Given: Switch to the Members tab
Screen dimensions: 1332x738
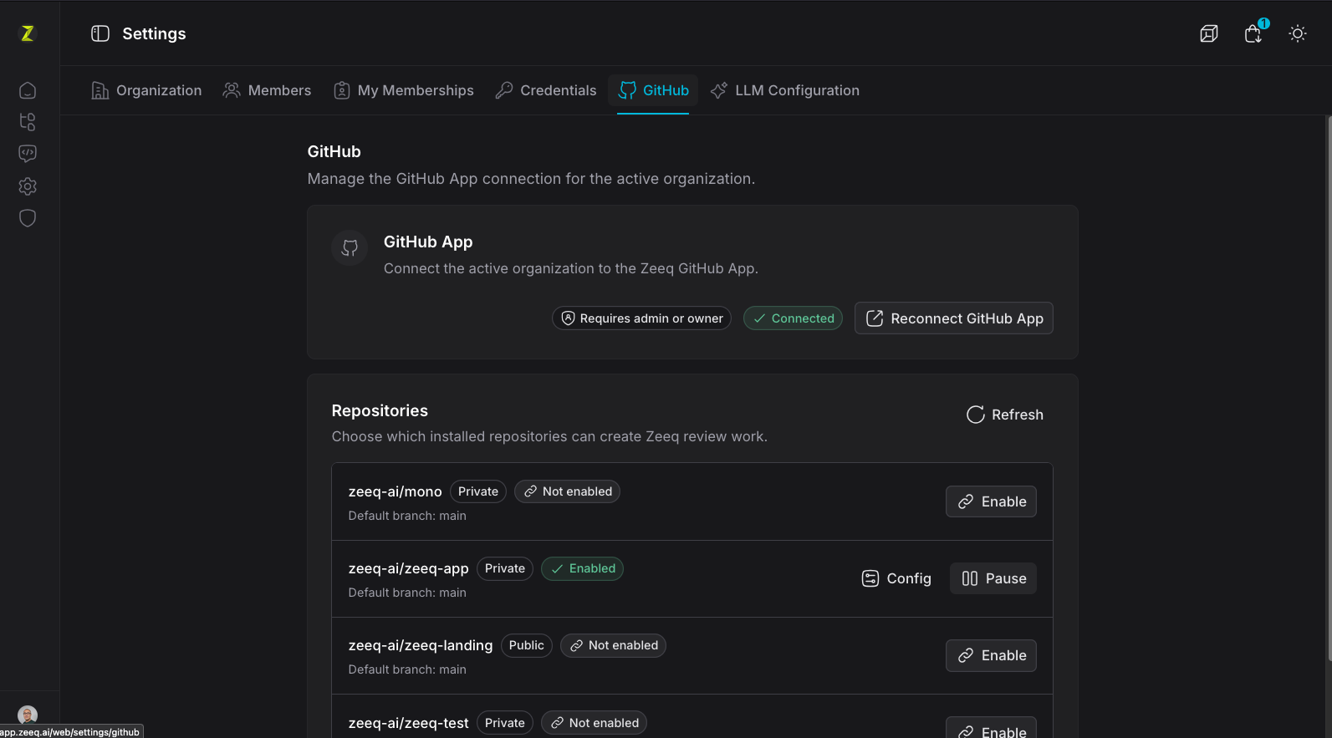Looking at the screenshot, I should point(267,90).
